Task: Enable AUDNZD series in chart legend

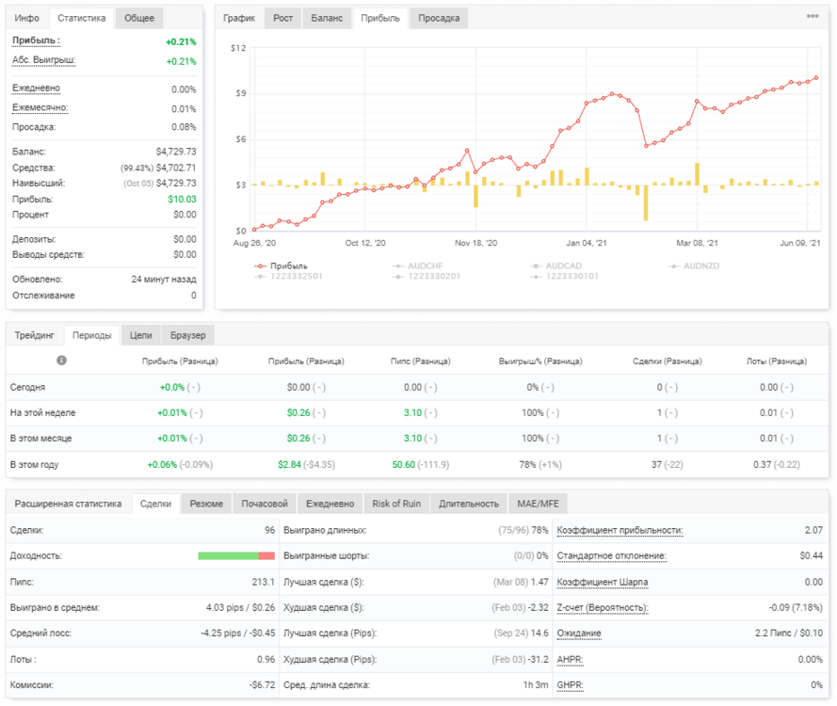Action: [693, 265]
